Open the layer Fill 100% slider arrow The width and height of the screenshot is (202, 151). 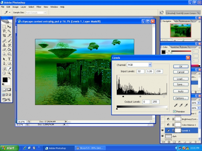point(198,108)
